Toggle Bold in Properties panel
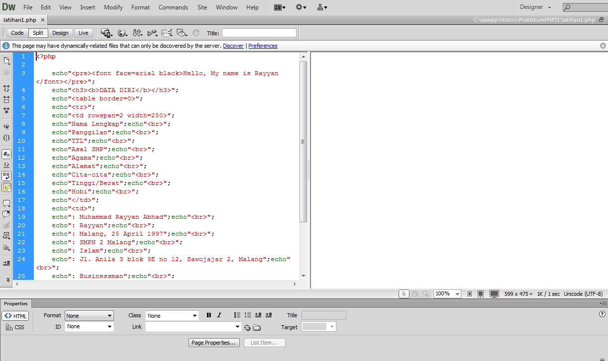The image size is (608, 361). click(x=209, y=315)
